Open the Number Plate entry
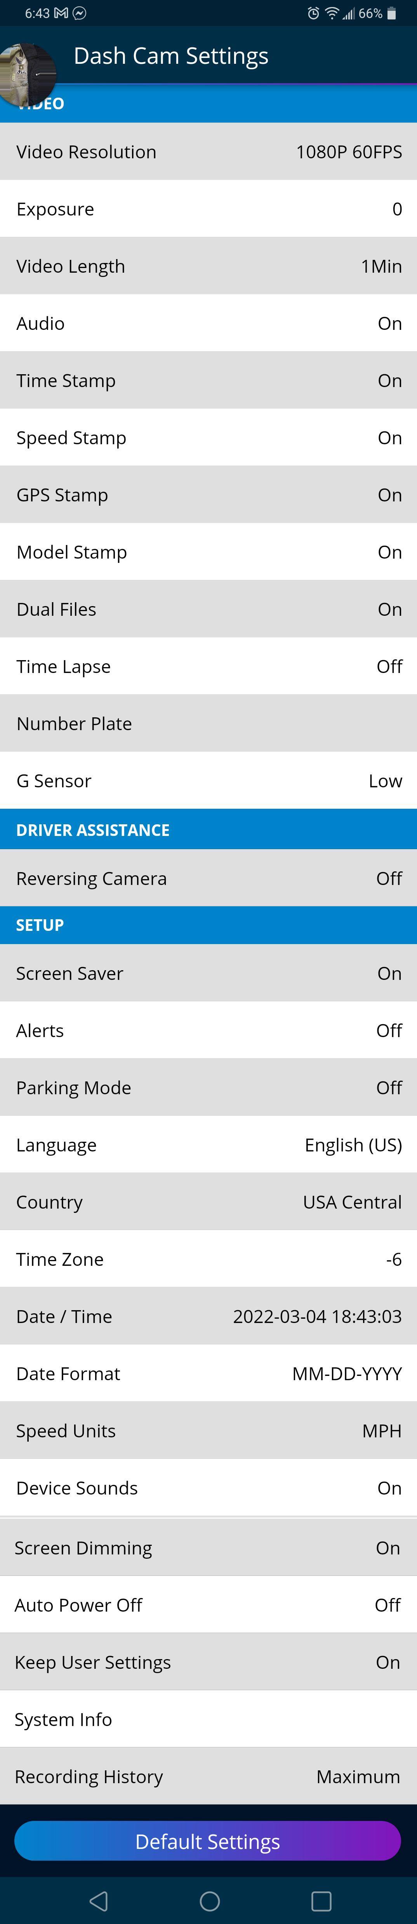Viewport: 417px width, 1924px height. (x=208, y=724)
